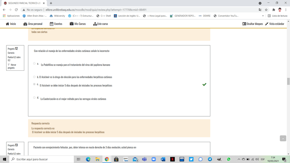Open the Wikiversity bookmark
This screenshot has height=163, width=290.
(x=57, y=16)
